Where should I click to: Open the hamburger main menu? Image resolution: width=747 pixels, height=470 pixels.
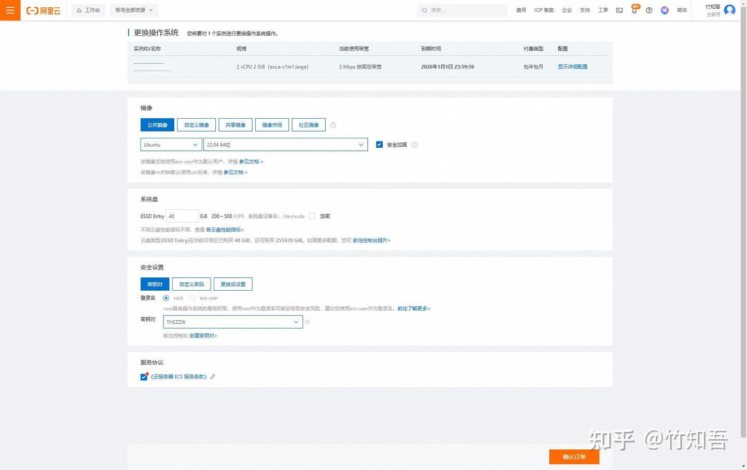click(10, 10)
